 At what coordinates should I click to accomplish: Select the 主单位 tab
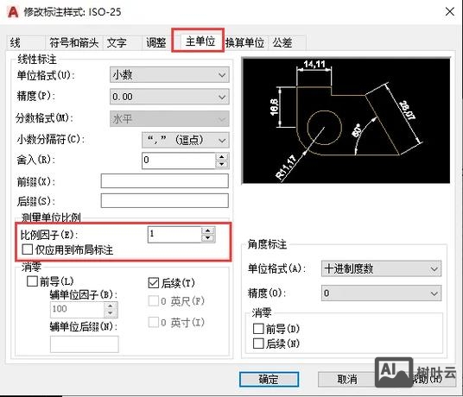coord(200,41)
